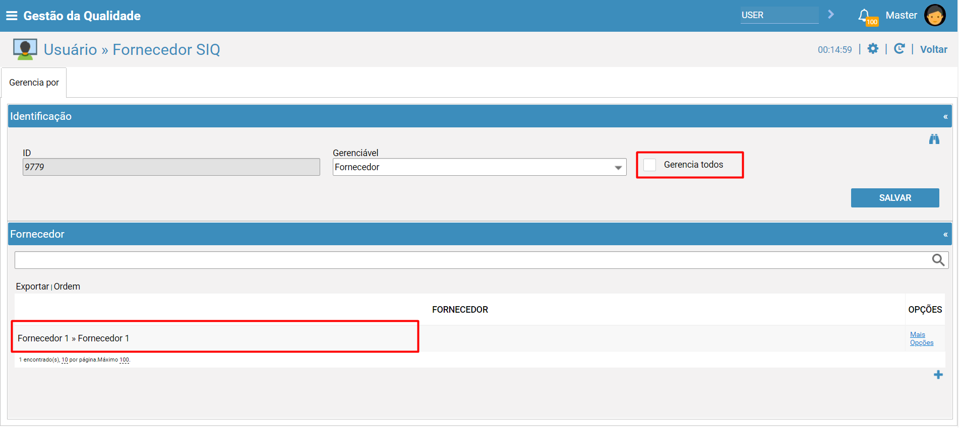Click the Voltar link
This screenshot has height=429, width=959.
[934, 49]
